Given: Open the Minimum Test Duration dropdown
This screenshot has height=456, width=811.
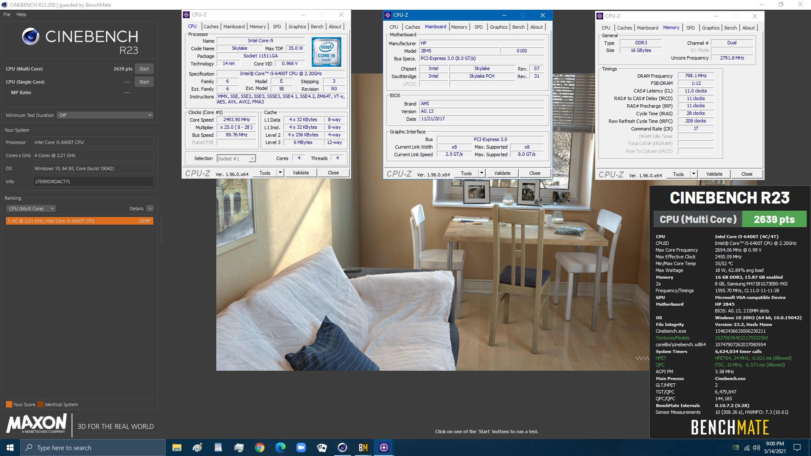Looking at the screenshot, I should pos(105,115).
